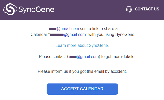Viewport: 164px width, 100px height.
Task: Click gmail address after Please contact
Action: click(x=84, y=57)
